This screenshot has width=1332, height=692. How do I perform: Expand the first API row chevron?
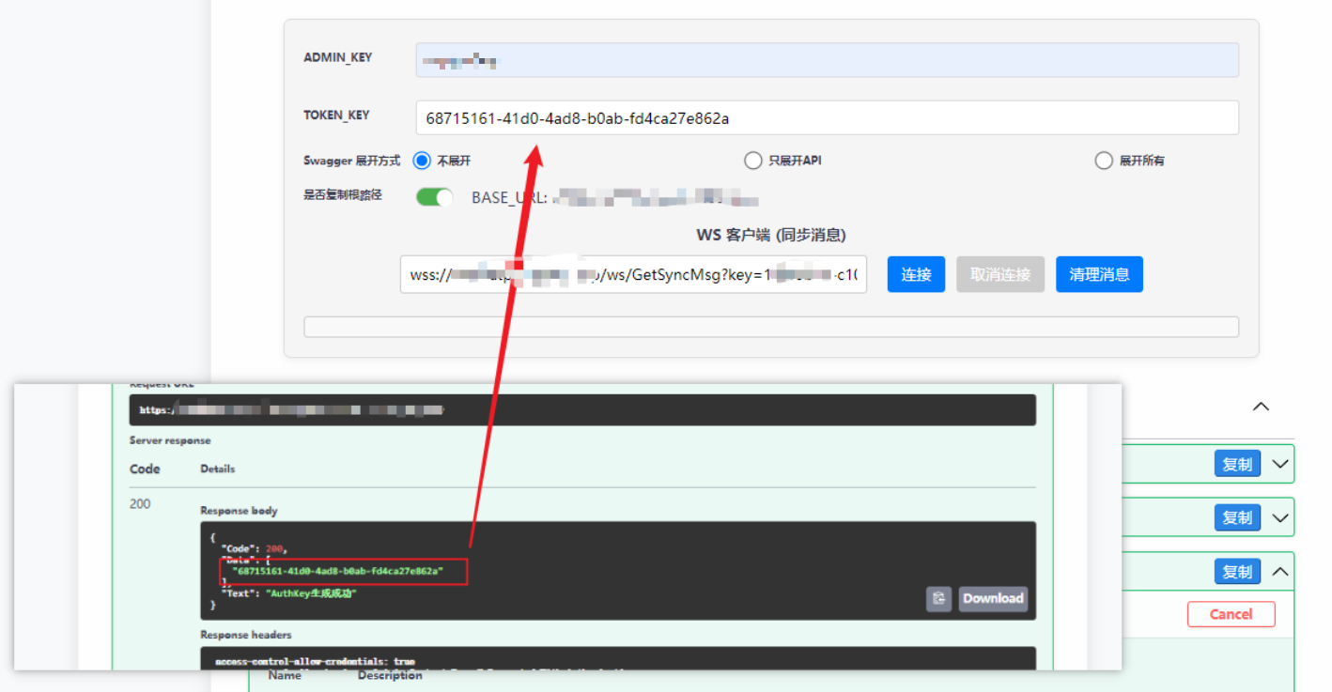pos(1279,464)
